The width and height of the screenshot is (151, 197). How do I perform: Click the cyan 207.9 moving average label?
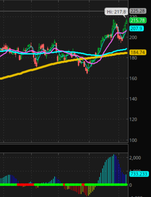tap(137, 29)
